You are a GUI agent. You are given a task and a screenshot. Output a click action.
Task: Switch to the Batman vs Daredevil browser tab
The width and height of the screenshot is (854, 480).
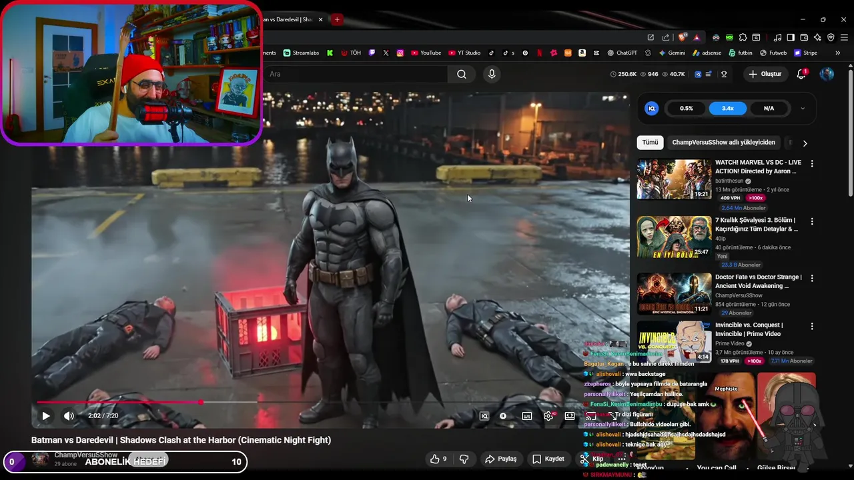(292, 19)
